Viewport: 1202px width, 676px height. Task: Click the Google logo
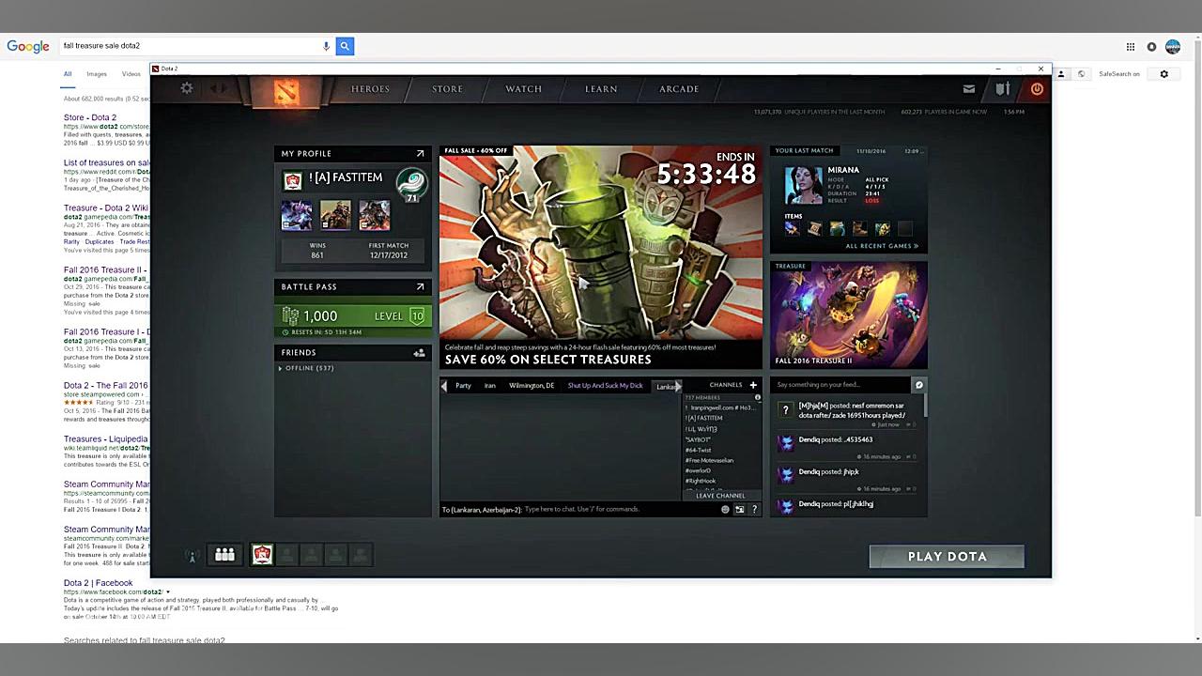click(28, 47)
